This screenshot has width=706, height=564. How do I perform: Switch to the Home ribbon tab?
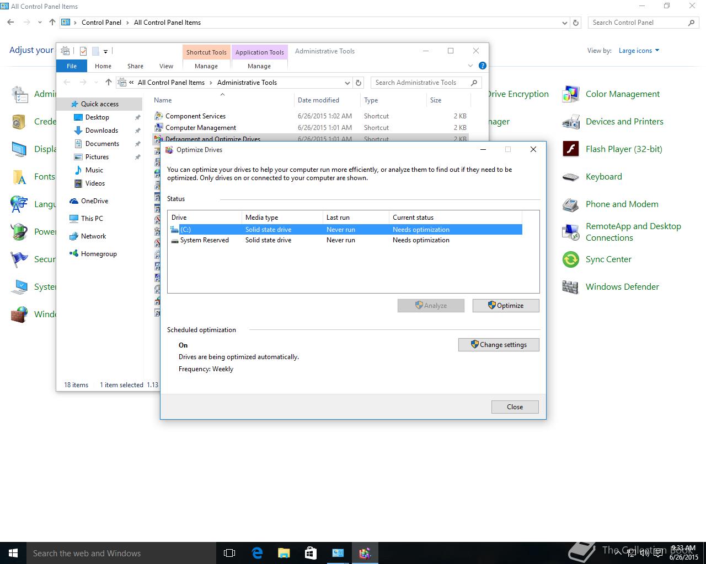click(103, 66)
